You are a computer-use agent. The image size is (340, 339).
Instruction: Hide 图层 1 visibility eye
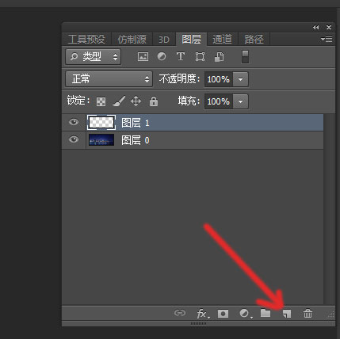(x=74, y=122)
